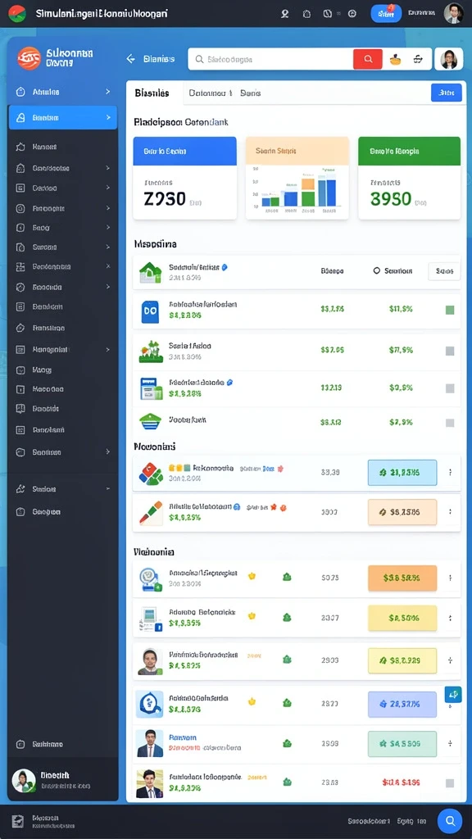Screen dimensions: 472x839
Task: Click the blue water drop icon
Action: pyautogui.click(x=149, y=704)
